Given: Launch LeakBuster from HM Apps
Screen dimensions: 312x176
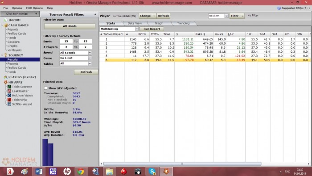Looking at the screenshot, I should coord(18,91).
